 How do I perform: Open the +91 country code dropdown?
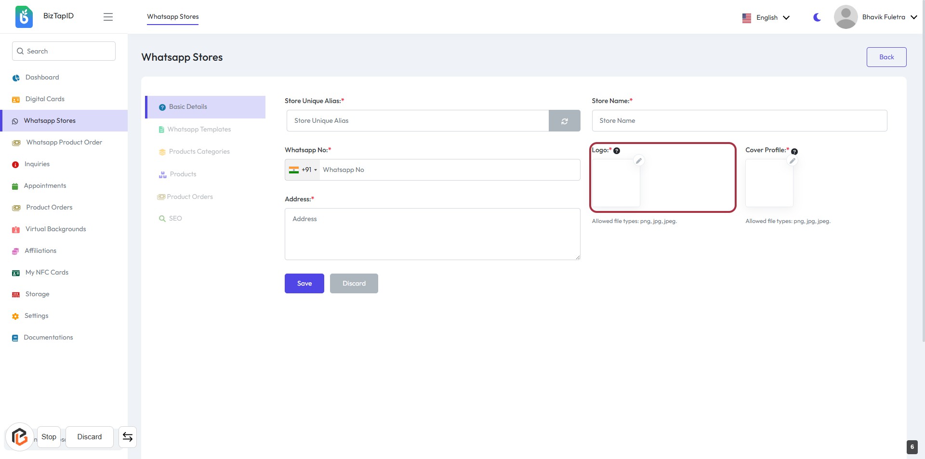point(303,170)
